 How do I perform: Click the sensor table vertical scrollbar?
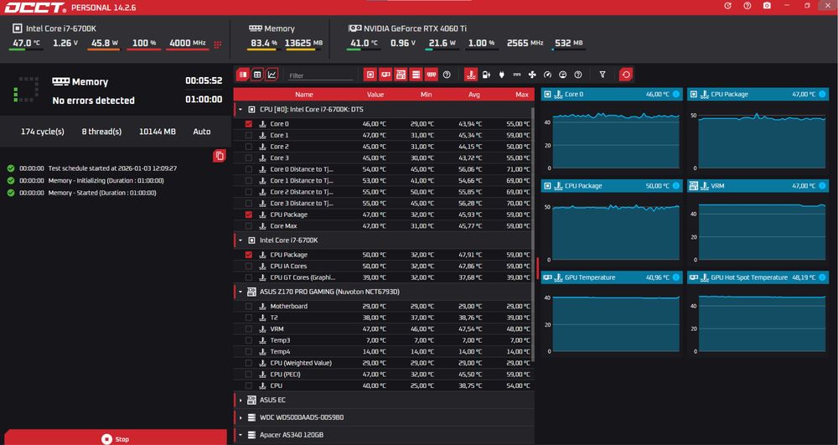click(533, 234)
